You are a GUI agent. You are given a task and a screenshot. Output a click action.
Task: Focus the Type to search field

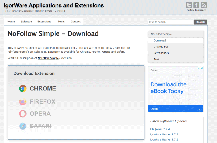(171, 22)
